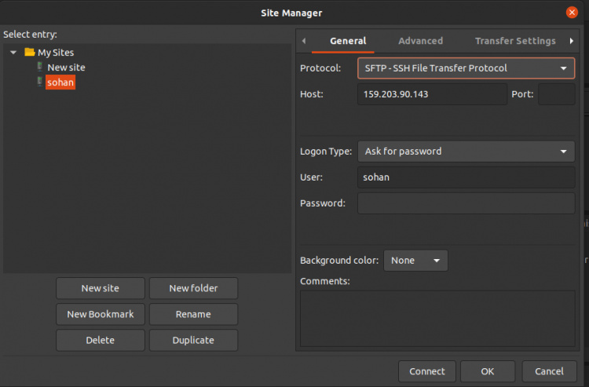Switch to the Advanced tab
Screen dimensions: 589x387
(x=420, y=41)
